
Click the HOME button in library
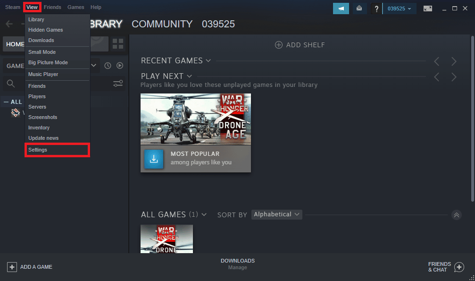[x=14, y=44]
